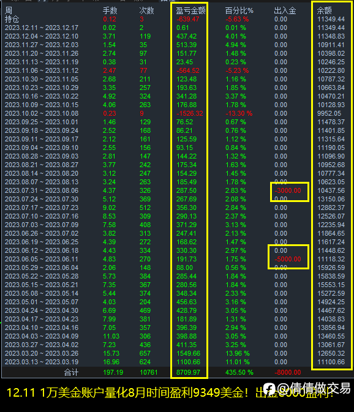This screenshot has width=354, height=412.
Task: Click the 456.63 profit amount
Action: tap(186, 302)
